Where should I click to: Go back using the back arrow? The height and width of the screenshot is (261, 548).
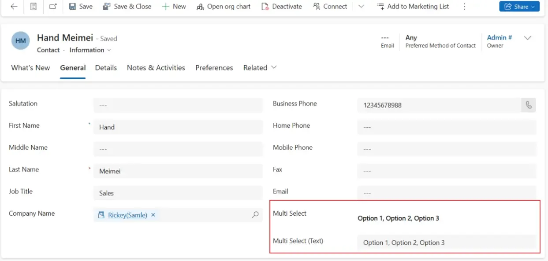point(14,7)
